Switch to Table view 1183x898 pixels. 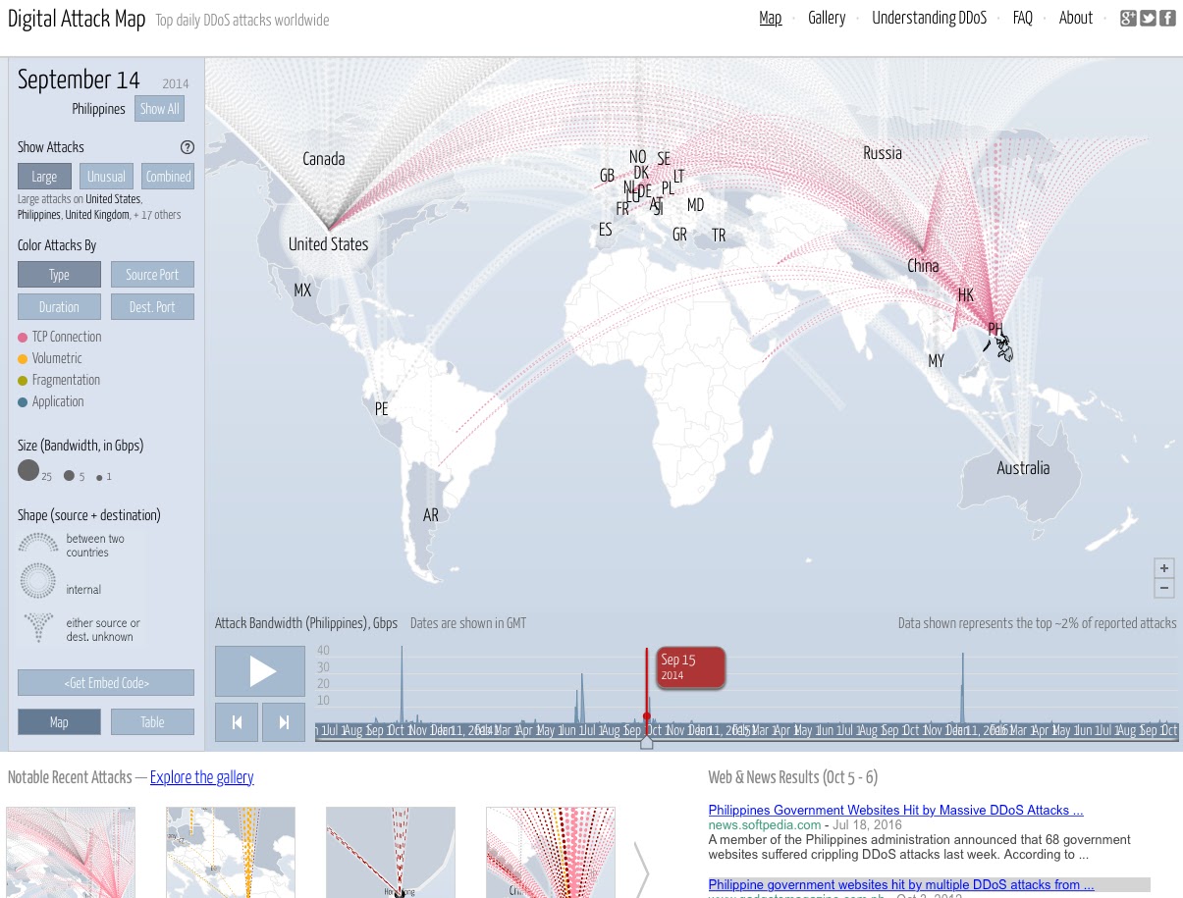coord(152,722)
